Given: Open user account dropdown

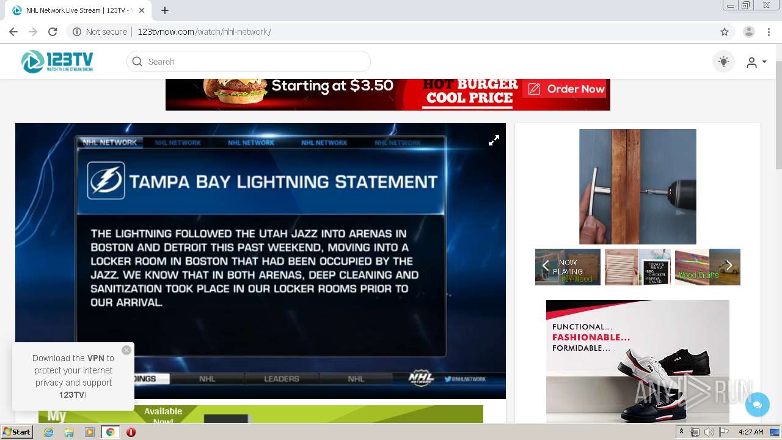Looking at the screenshot, I should pyautogui.click(x=756, y=62).
